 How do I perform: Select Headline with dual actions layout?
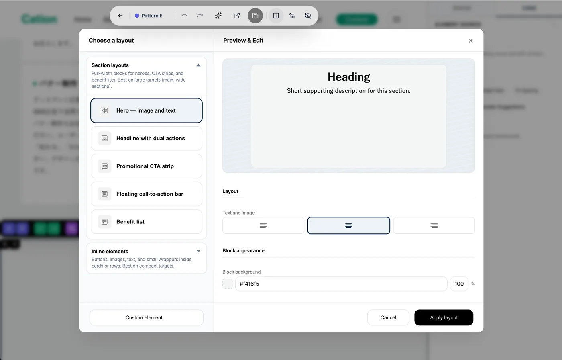pos(147,138)
